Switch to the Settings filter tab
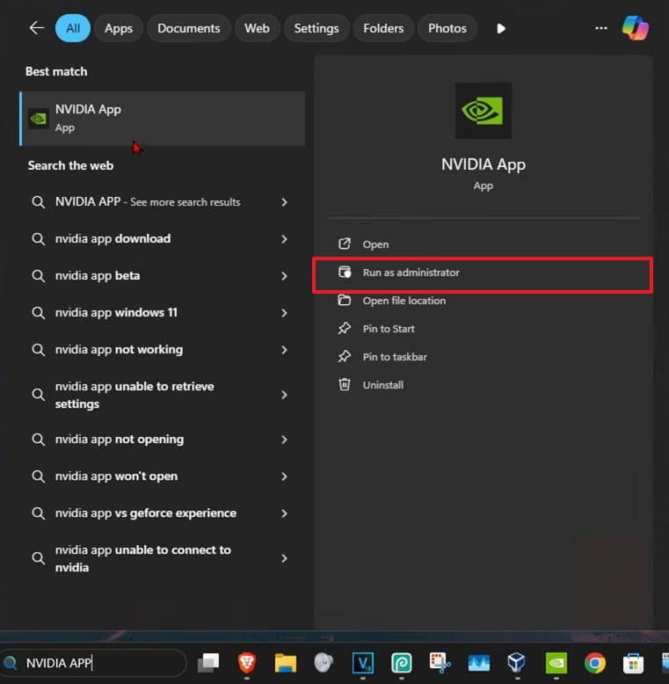 click(x=316, y=28)
